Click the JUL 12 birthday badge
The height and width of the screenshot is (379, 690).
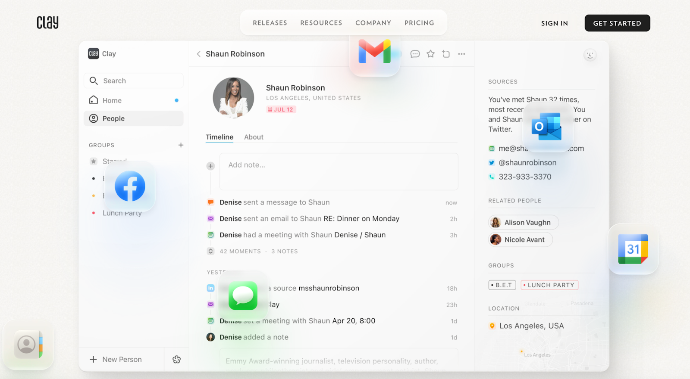(281, 109)
